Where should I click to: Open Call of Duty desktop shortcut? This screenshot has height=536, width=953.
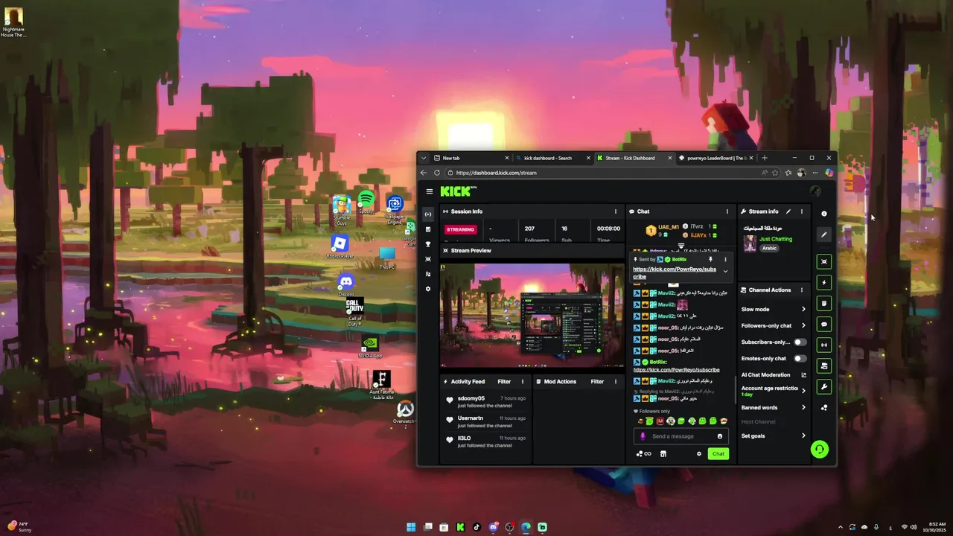coord(355,312)
